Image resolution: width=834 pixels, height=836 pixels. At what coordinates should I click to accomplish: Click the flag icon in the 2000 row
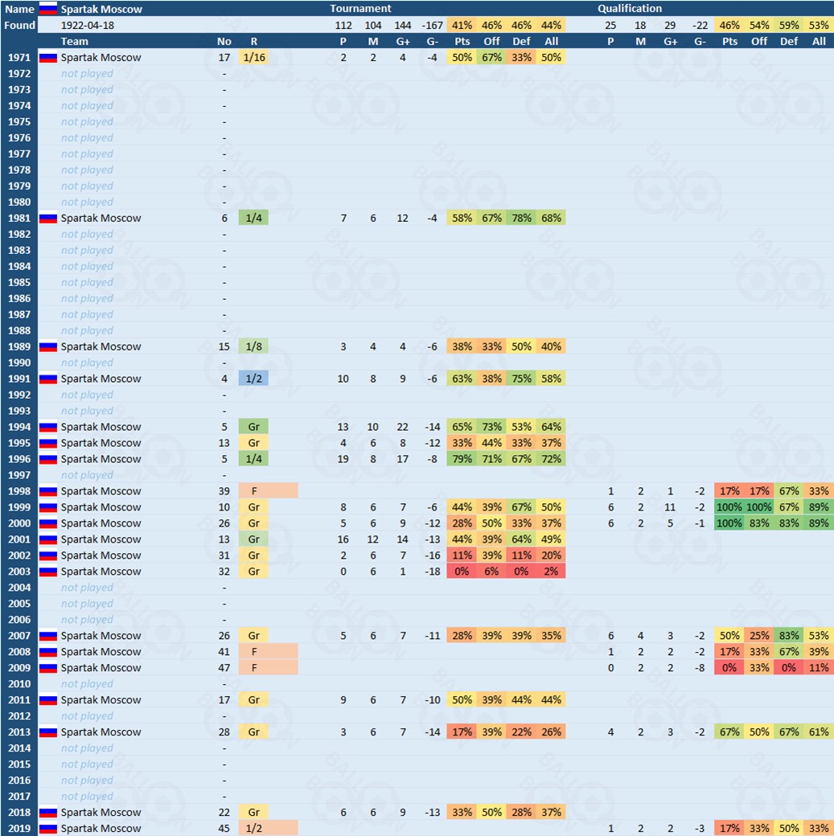(x=48, y=523)
